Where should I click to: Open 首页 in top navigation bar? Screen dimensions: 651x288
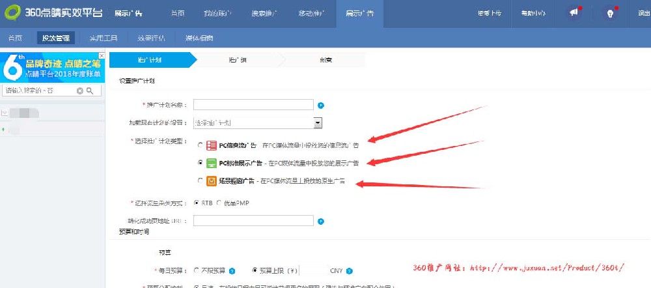coord(178,13)
